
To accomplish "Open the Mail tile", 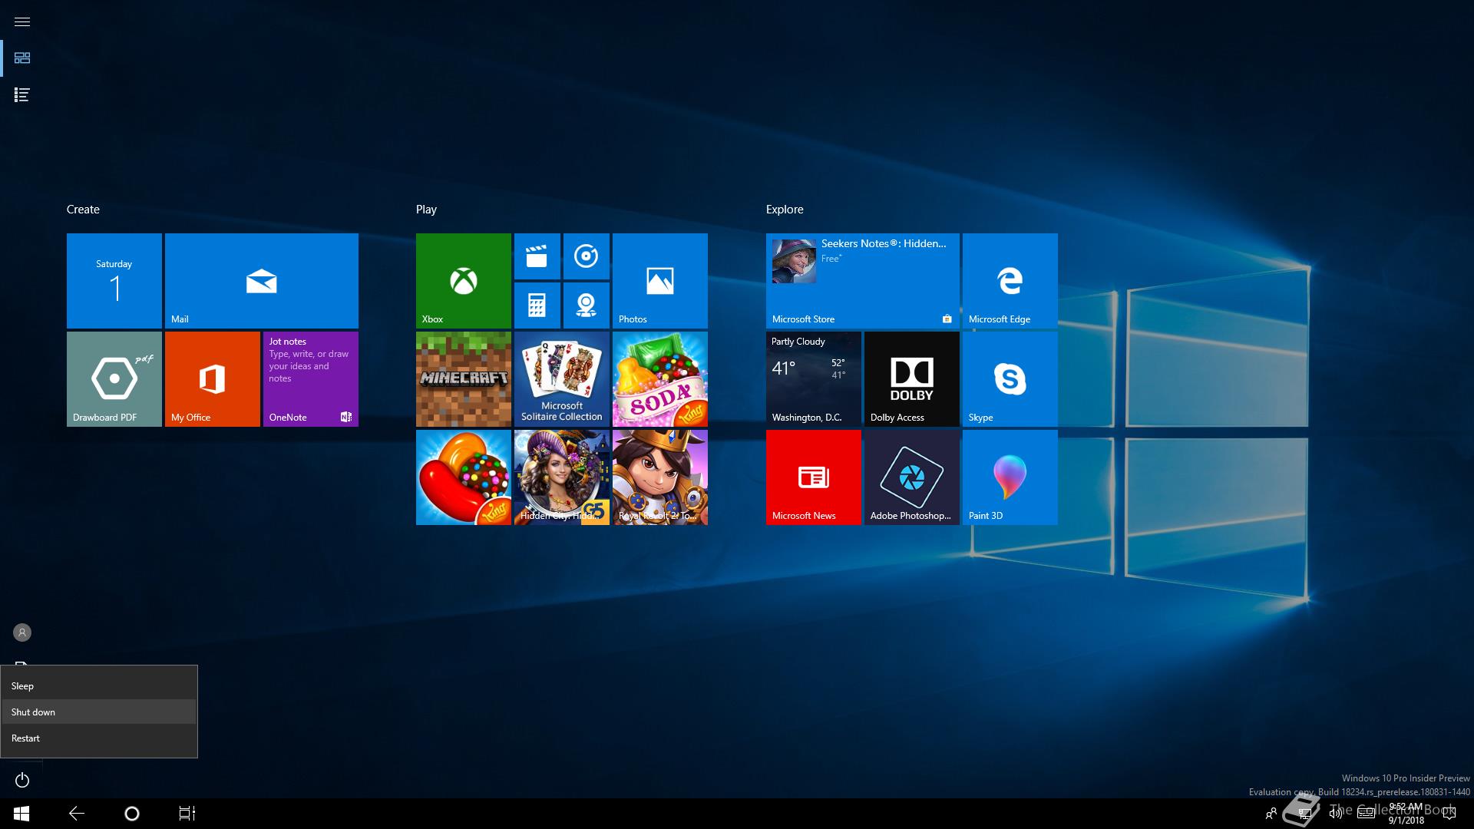I will coord(262,281).
